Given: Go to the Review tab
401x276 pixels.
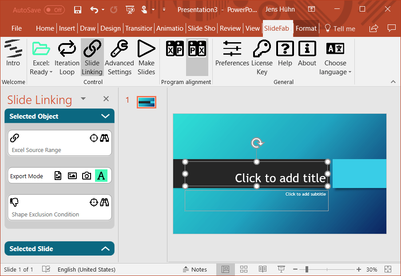Looking at the screenshot, I should pyautogui.click(x=230, y=28).
